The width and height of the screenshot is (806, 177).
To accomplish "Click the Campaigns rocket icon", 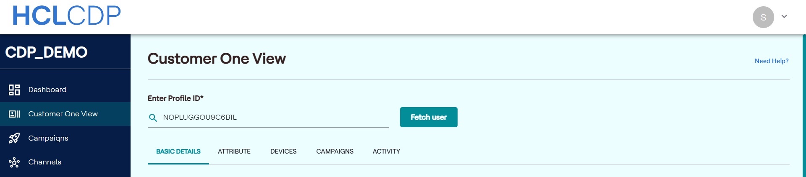I will pyautogui.click(x=14, y=138).
